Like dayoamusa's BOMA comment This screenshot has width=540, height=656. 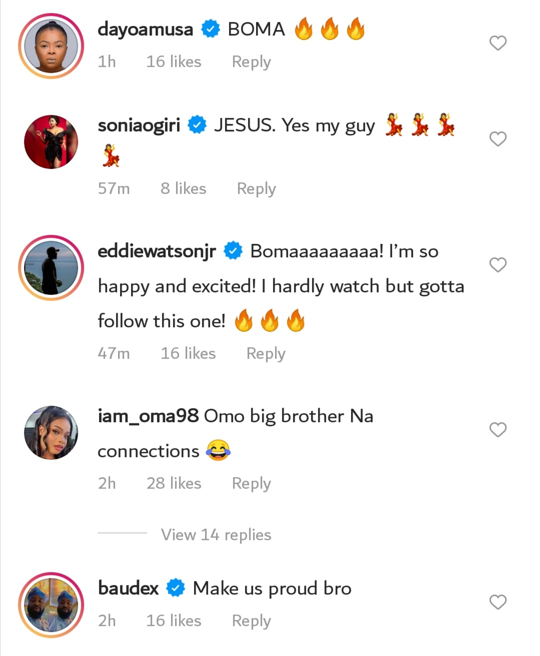[497, 43]
